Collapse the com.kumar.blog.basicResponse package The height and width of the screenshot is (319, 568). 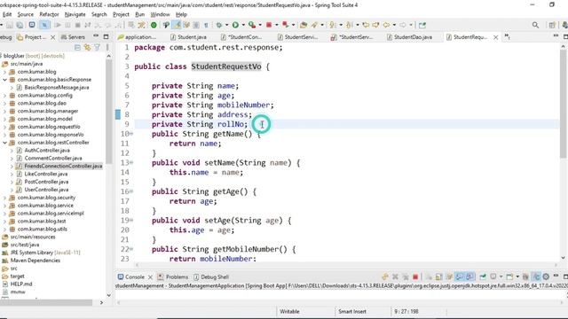coord(4,80)
